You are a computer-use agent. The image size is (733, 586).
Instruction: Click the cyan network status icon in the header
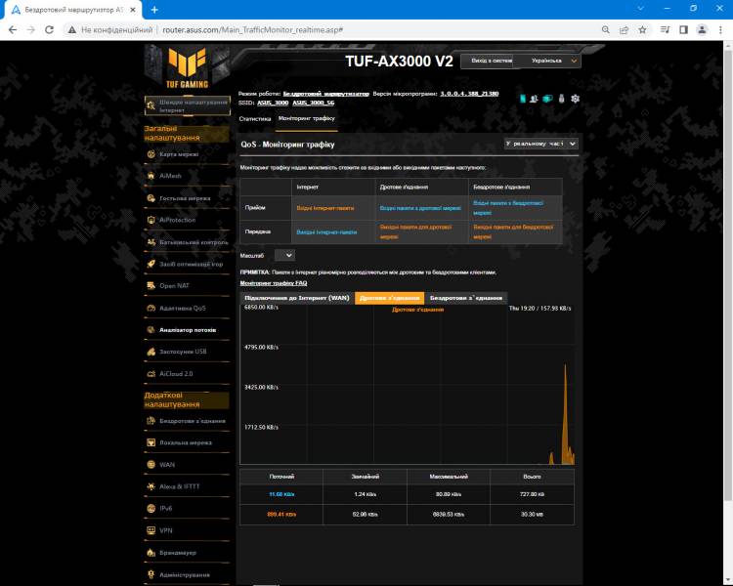tap(547, 99)
